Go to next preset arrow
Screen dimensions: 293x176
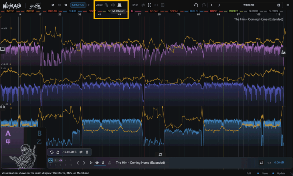click(x=219, y=5)
